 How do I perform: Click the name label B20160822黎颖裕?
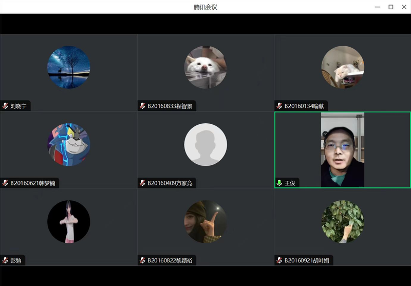click(x=170, y=261)
